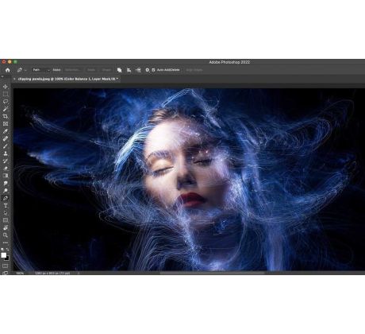Select the Eraser tool

coord(6,169)
